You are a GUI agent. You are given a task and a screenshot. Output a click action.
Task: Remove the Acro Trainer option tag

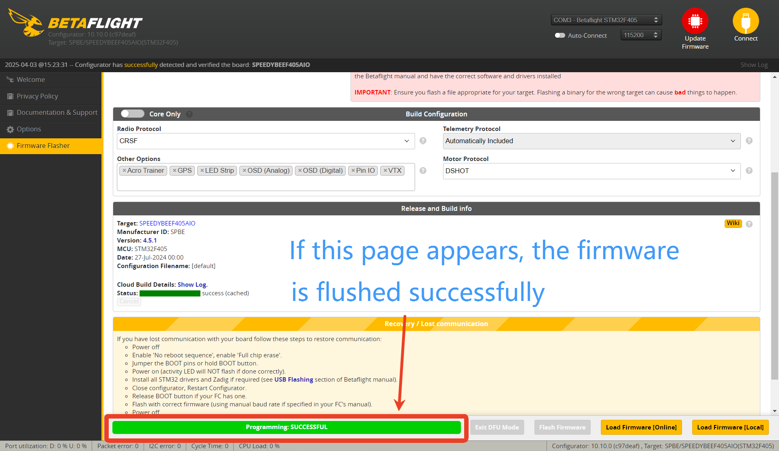(124, 170)
